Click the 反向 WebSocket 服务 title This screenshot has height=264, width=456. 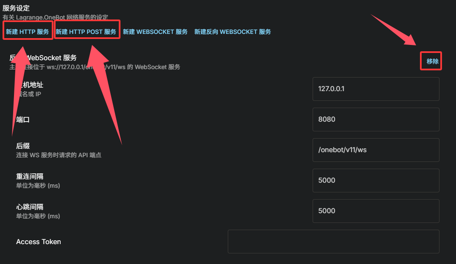(x=43, y=58)
